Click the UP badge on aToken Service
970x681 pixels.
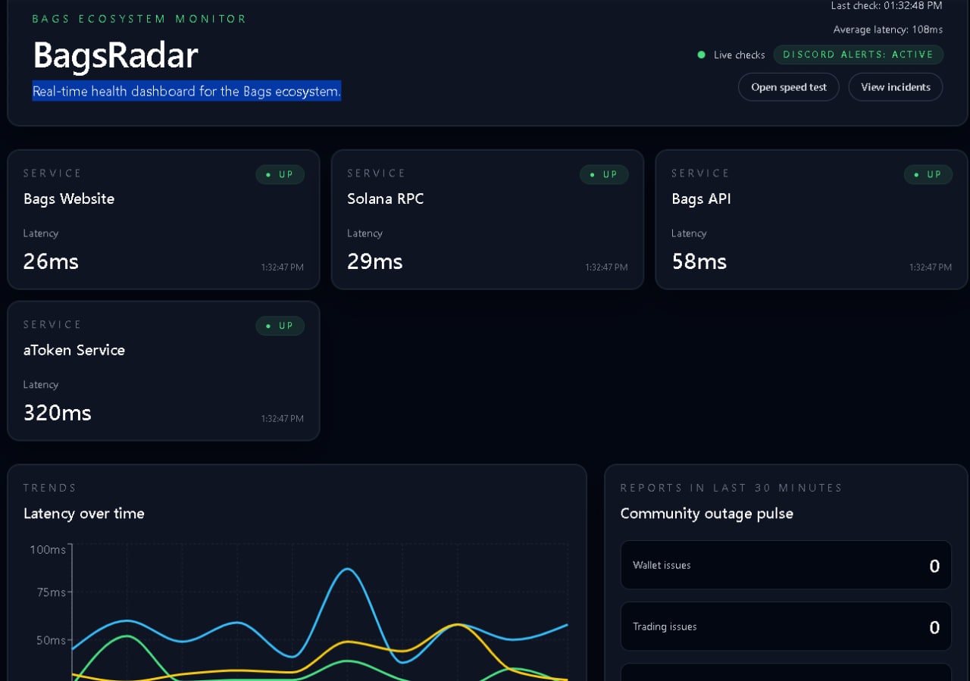[280, 326]
